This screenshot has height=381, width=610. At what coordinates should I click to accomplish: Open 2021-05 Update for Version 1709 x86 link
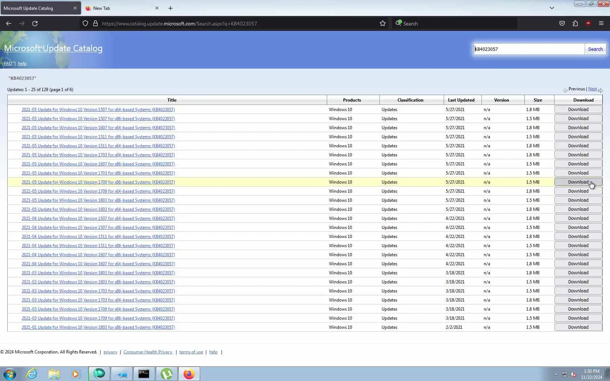pos(98,182)
